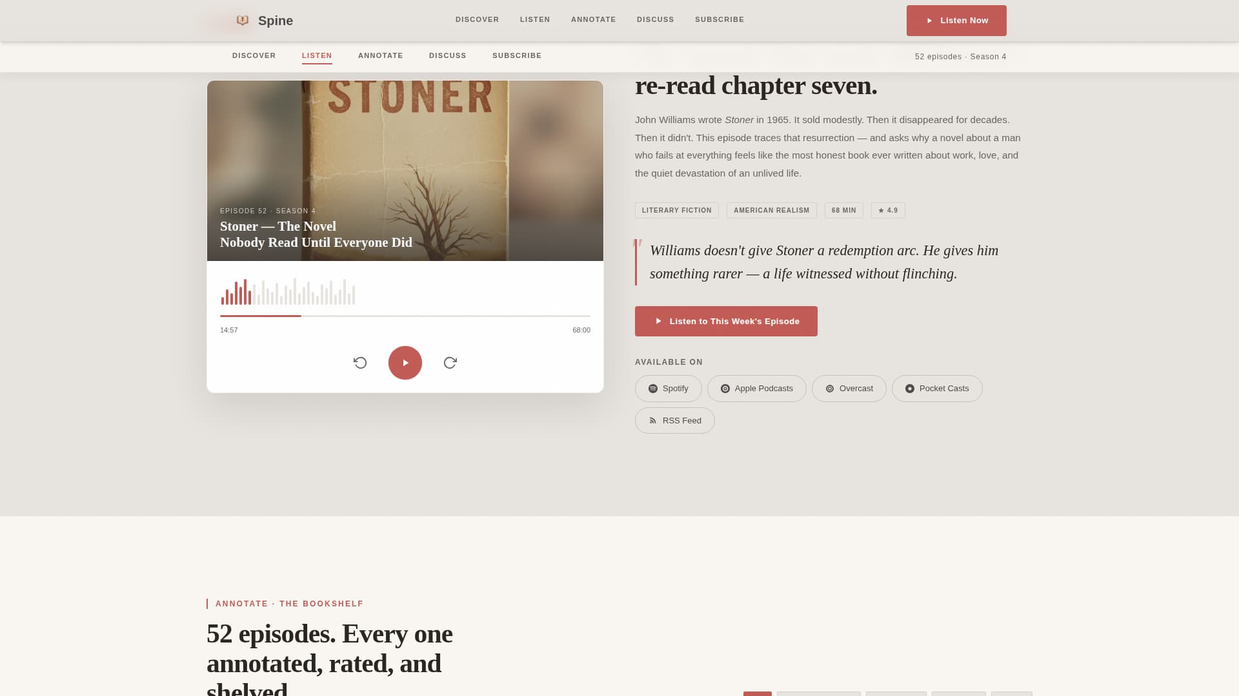Click the play icon in Listen Now button

(930, 21)
